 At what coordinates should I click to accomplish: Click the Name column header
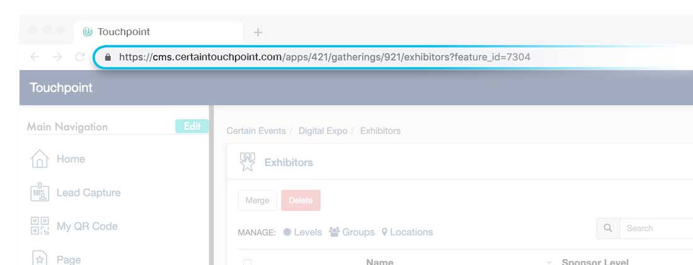tap(380, 262)
